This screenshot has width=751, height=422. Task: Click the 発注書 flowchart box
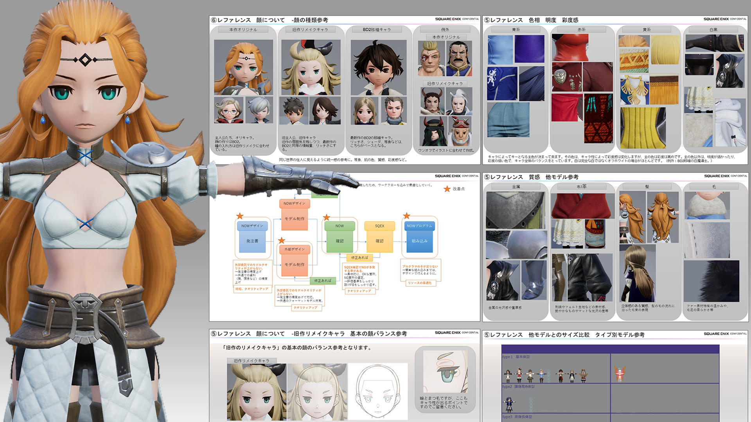point(252,241)
